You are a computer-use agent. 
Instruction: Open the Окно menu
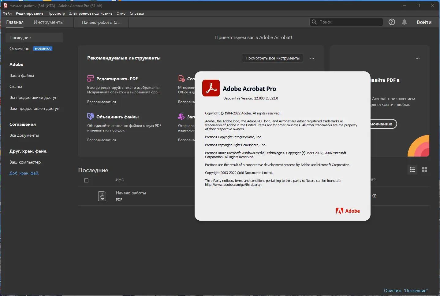(121, 13)
